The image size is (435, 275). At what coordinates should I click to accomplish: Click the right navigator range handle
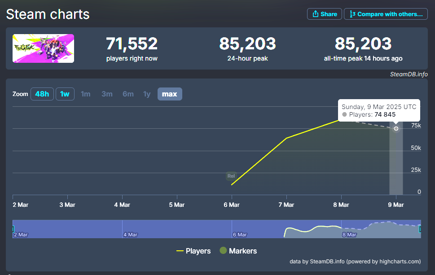coord(420,229)
